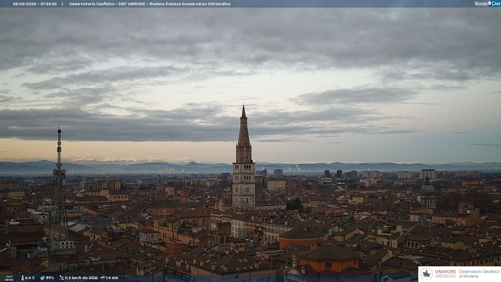
Task: Click the WeatherCam logo text
Action: click(x=481, y=4)
